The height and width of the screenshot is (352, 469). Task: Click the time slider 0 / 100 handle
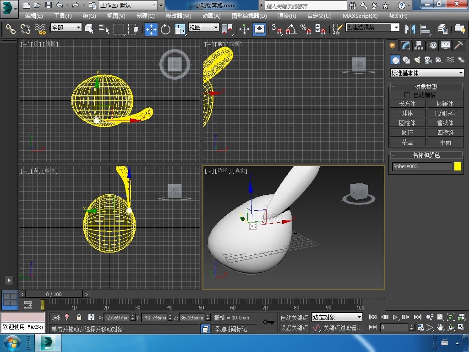pos(54,294)
